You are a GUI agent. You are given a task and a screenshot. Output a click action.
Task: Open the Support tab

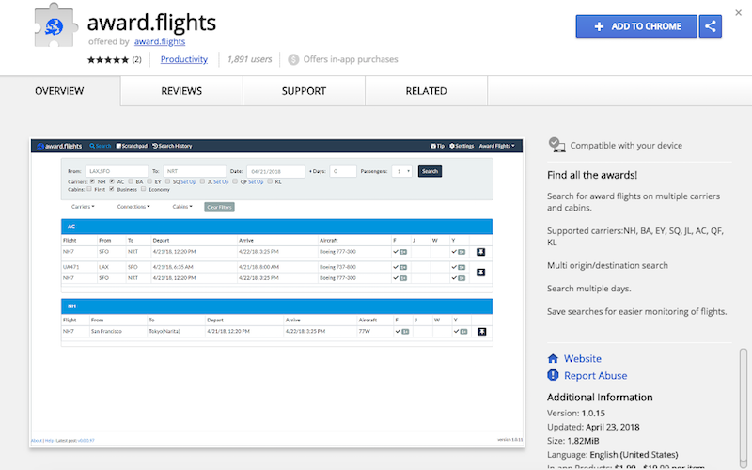pyautogui.click(x=304, y=91)
